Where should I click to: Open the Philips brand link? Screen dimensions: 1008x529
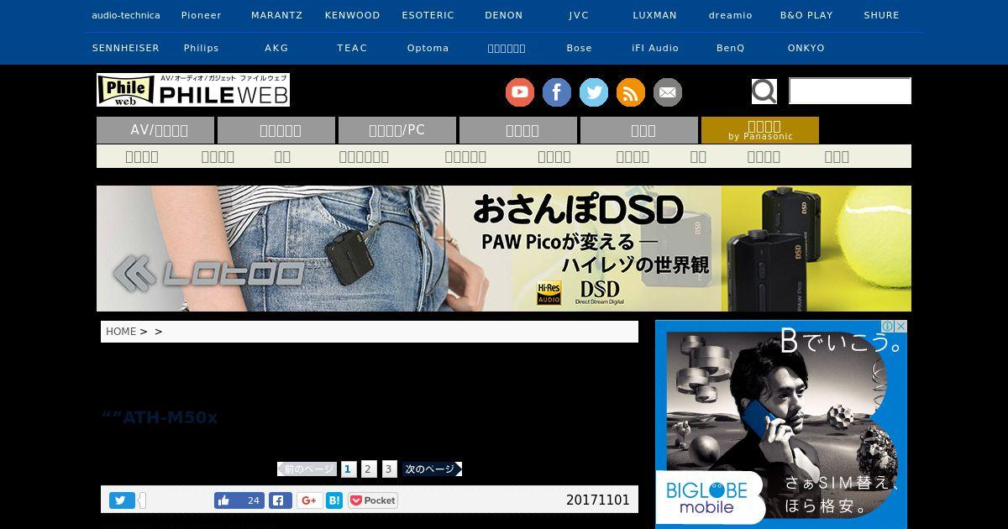click(x=202, y=49)
